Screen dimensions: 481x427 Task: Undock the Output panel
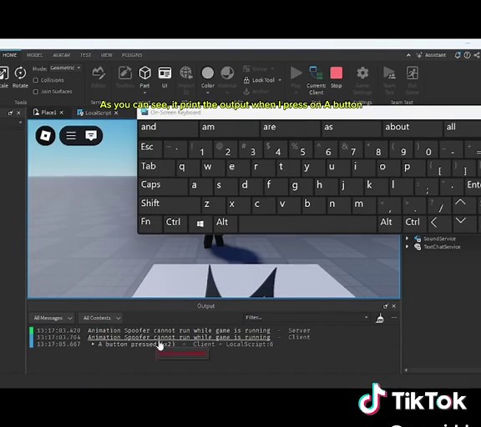[x=386, y=306]
